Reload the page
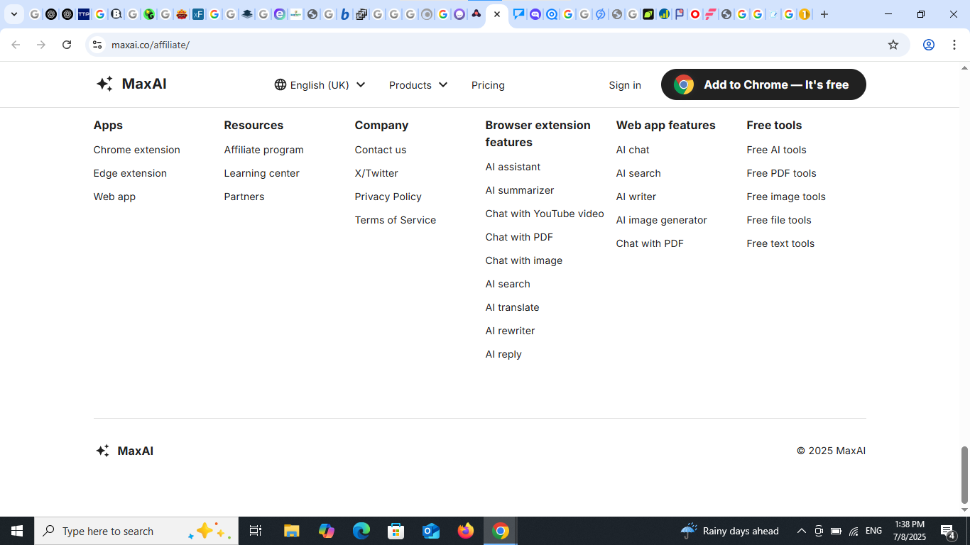This screenshot has width=970, height=545. 67,45
